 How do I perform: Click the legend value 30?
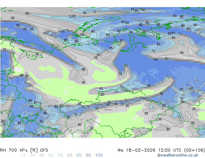(32, 155)
